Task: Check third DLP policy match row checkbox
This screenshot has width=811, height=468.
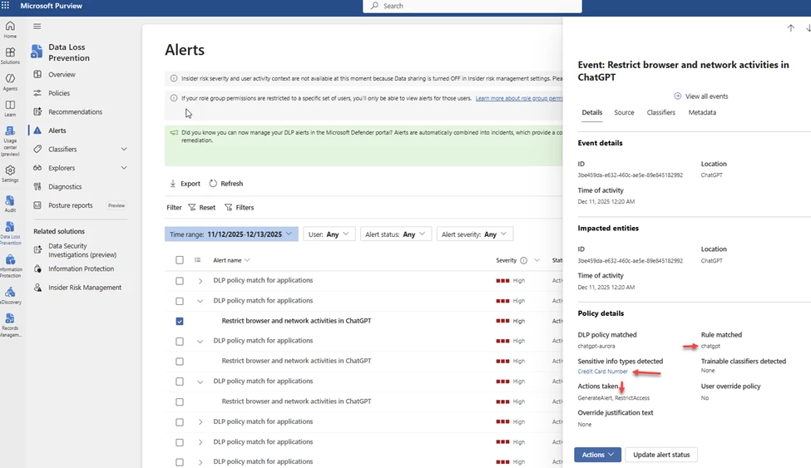Action: [180, 342]
